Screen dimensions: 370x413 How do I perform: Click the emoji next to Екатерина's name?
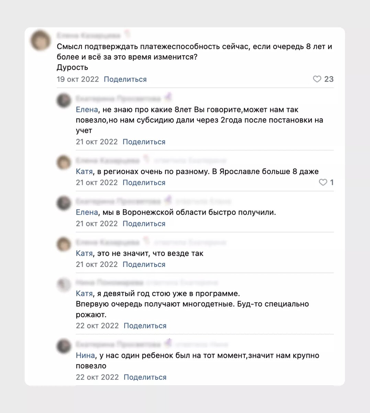click(168, 98)
